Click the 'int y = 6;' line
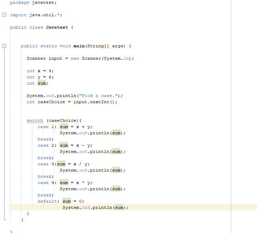257x233 pixels. pyautogui.click(x=40, y=77)
